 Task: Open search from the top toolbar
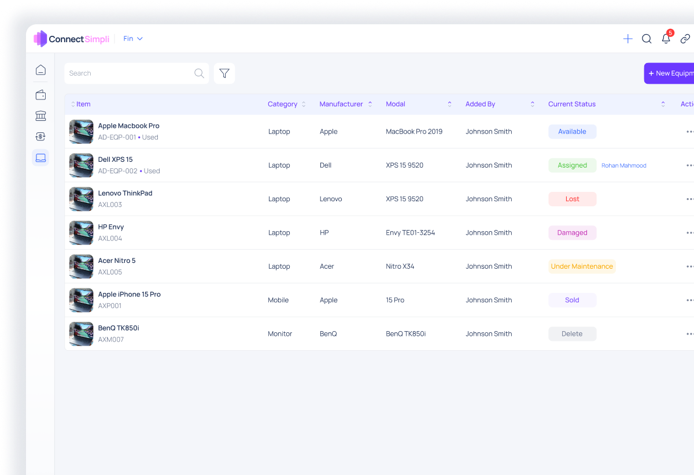tap(647, 39)
